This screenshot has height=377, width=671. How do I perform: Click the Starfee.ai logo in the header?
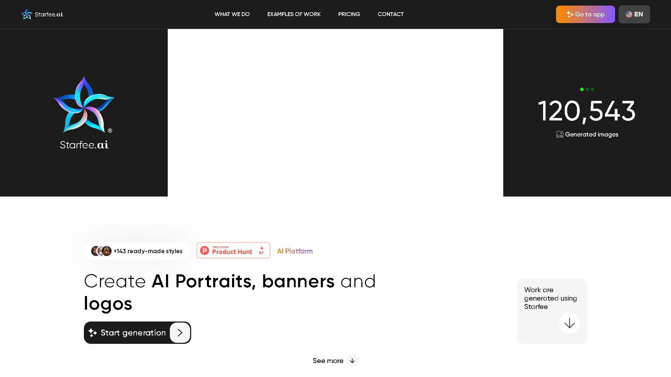tap(42, 14)
